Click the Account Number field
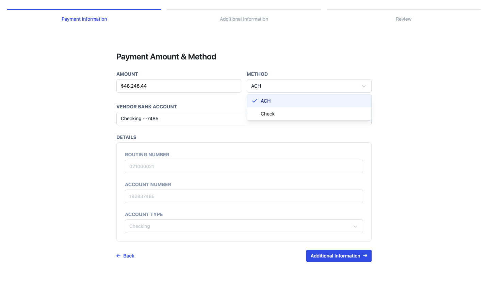Viewport: 488px width, 284px height. 244,196
